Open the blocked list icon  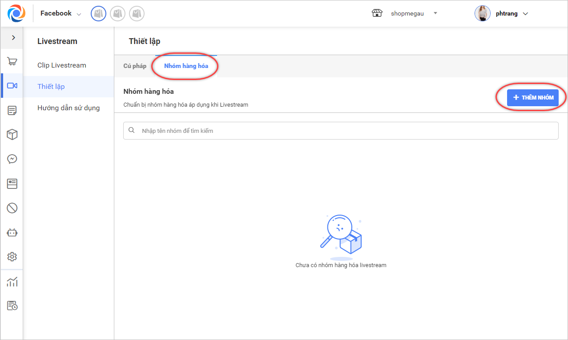12,208
